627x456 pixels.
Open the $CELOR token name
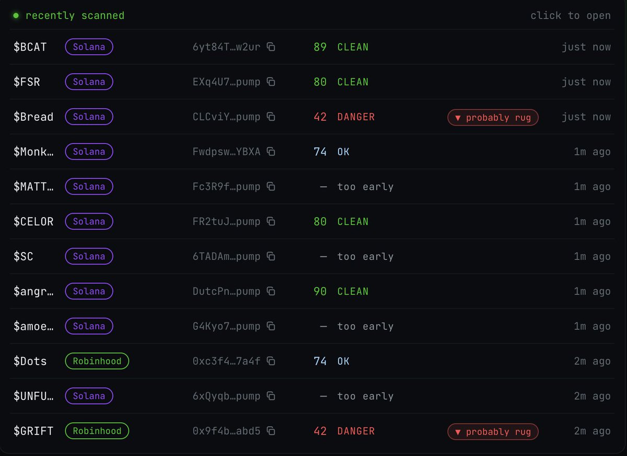point(33,221)
